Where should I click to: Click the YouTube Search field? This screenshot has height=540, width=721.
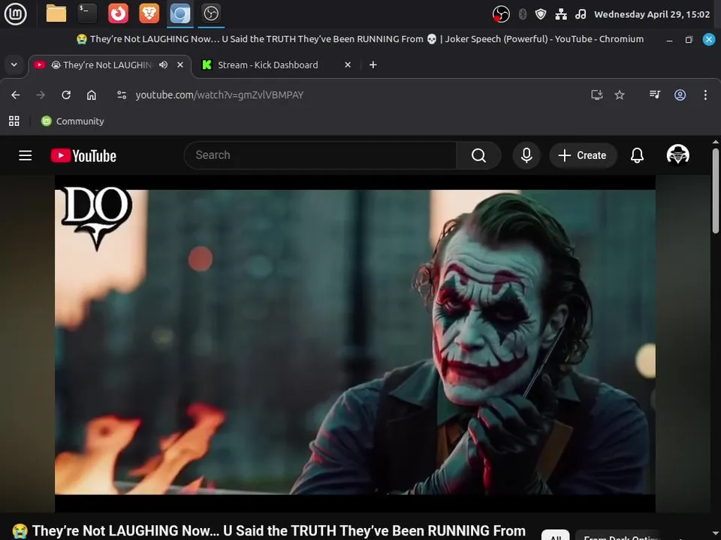coord(321,155)
